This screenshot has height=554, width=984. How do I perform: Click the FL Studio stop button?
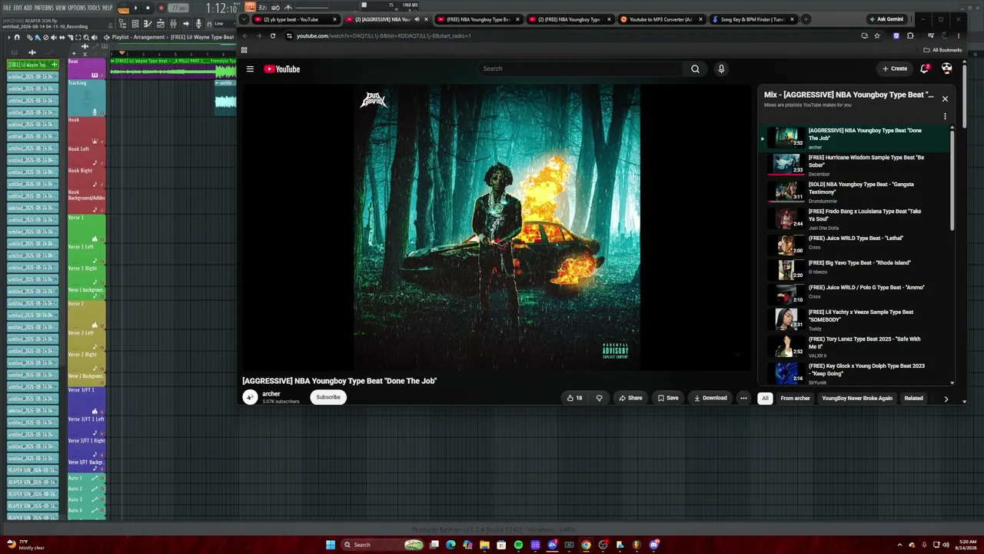pos(148,8)
